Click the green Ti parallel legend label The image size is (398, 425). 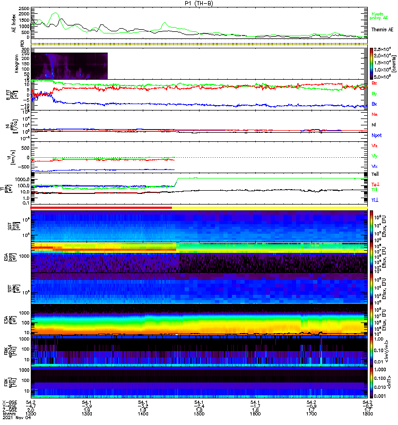(x=374, y=190)
